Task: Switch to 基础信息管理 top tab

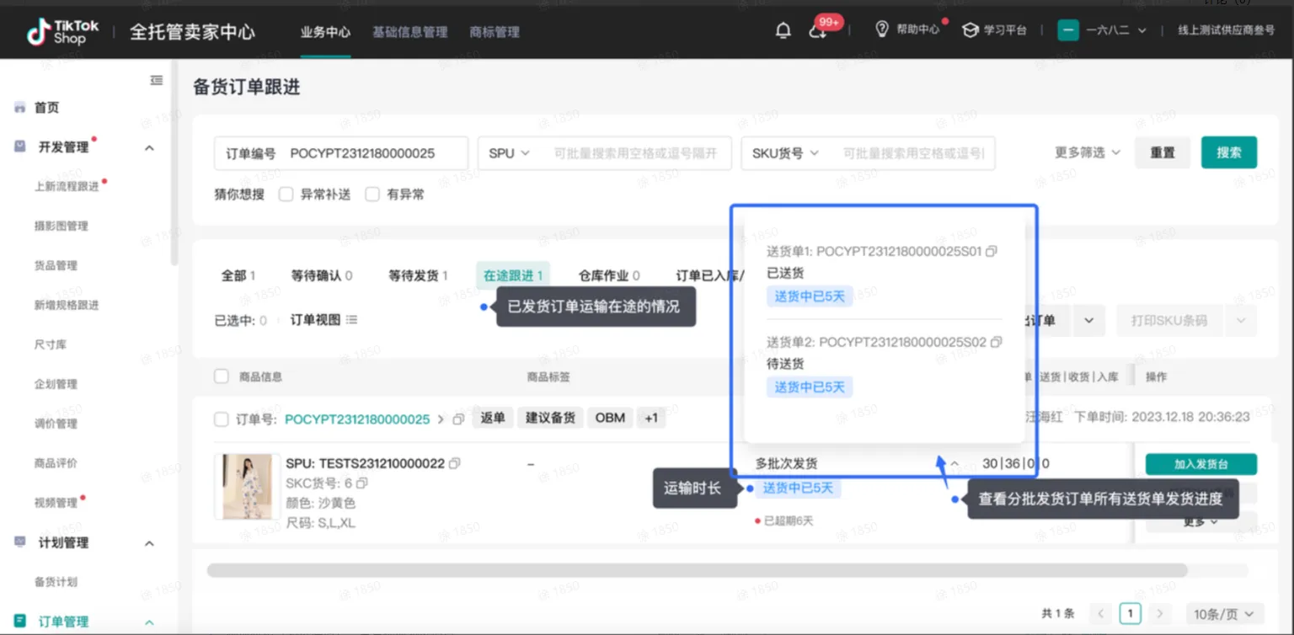Action: 410,32
